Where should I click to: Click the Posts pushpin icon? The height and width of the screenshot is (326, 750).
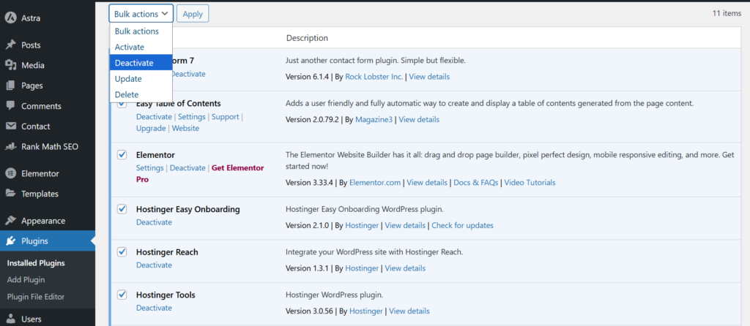click(11, 45)
